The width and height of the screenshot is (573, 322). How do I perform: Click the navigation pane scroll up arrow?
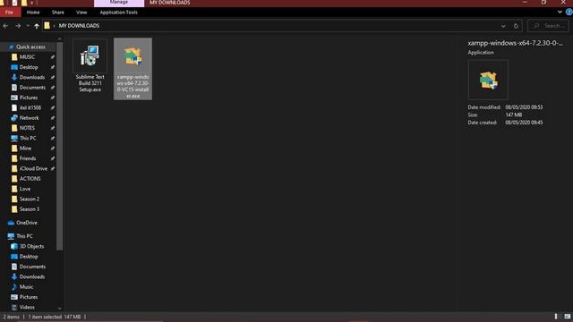coord(60,38)
